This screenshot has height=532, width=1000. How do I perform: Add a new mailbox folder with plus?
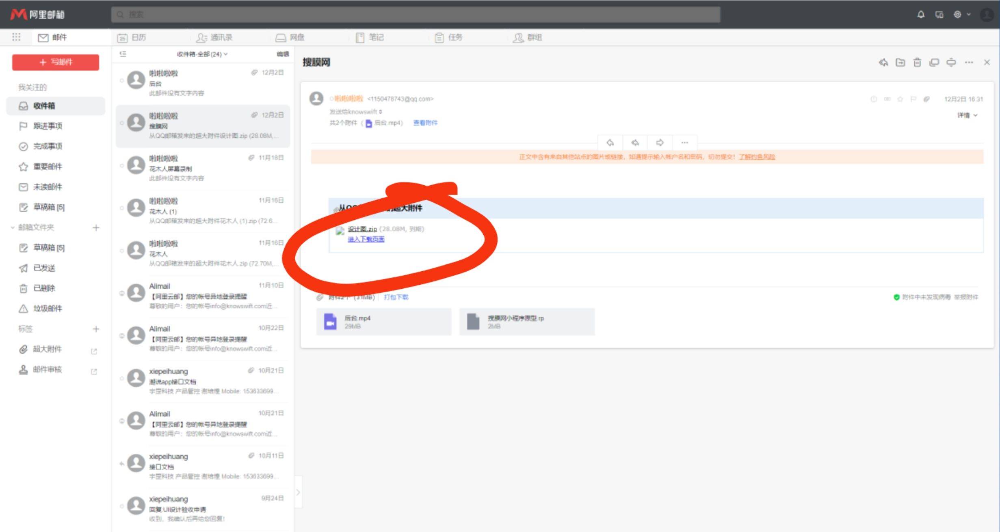point(96,227)
